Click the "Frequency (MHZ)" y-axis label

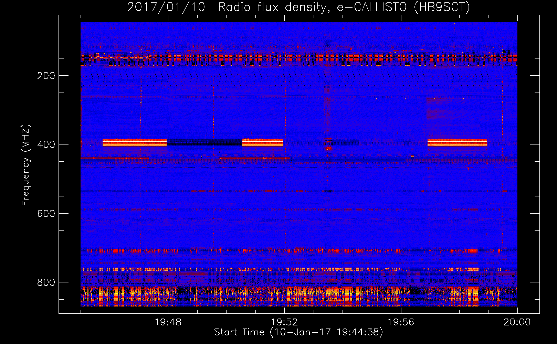pos(26,165)
